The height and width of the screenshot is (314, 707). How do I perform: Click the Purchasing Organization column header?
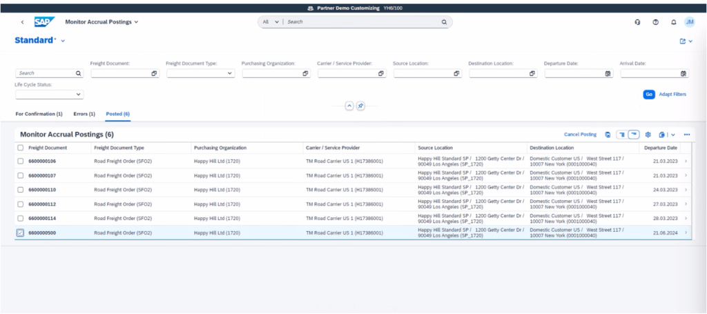(x=220, y=148)
